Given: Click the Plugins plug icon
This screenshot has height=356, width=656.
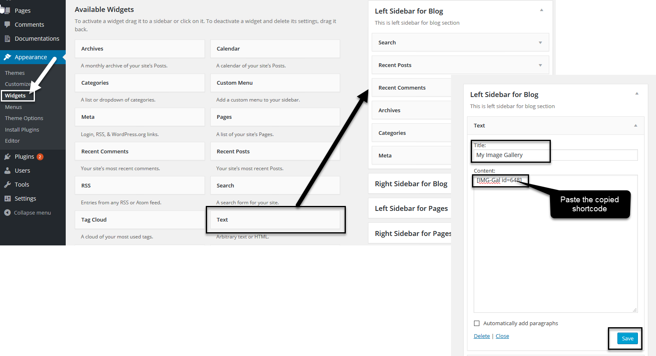Looking at the screenshot, I should pyautogui.click(x=7, y=157).
